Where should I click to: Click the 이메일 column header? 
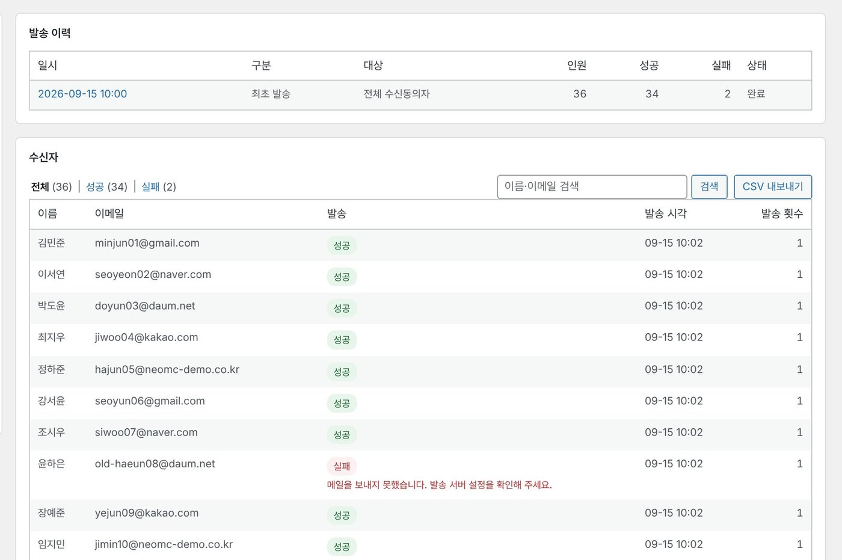pos(109,214)
